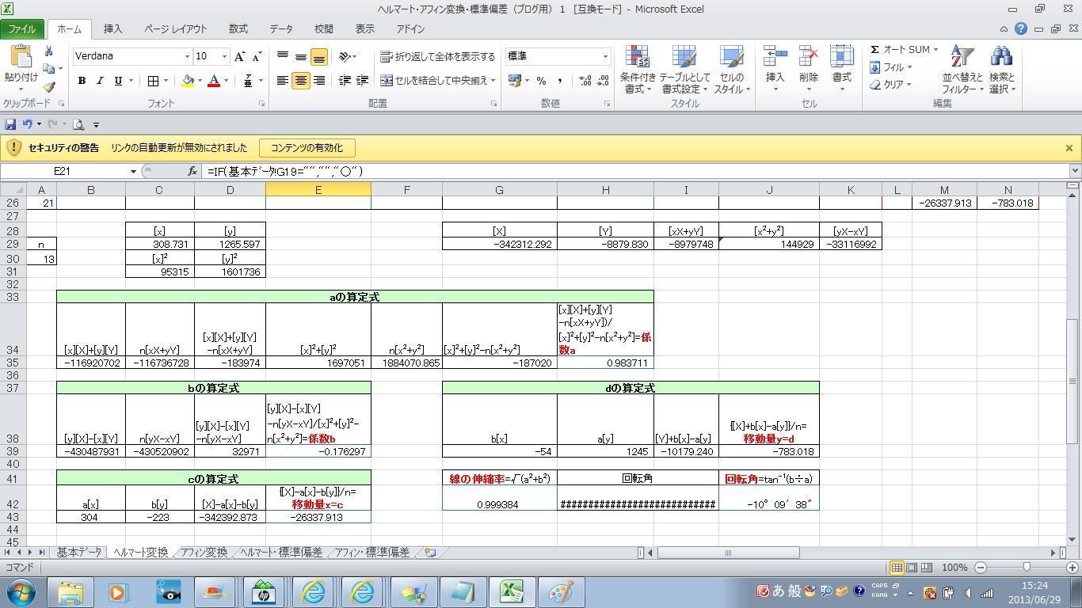Switch to the 数式 ribbon tab
The width and height of the screenshot is (1082, 608).
click(237, 28)
